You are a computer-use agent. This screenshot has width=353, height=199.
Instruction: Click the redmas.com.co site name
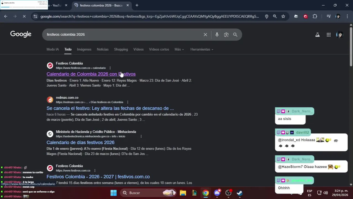67,98
